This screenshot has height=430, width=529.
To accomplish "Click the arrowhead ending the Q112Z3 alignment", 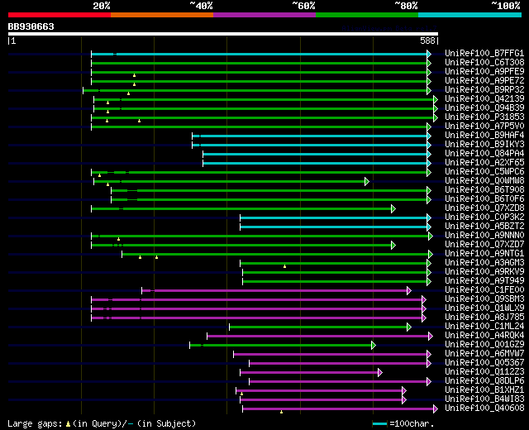I will tap(380, 373).
